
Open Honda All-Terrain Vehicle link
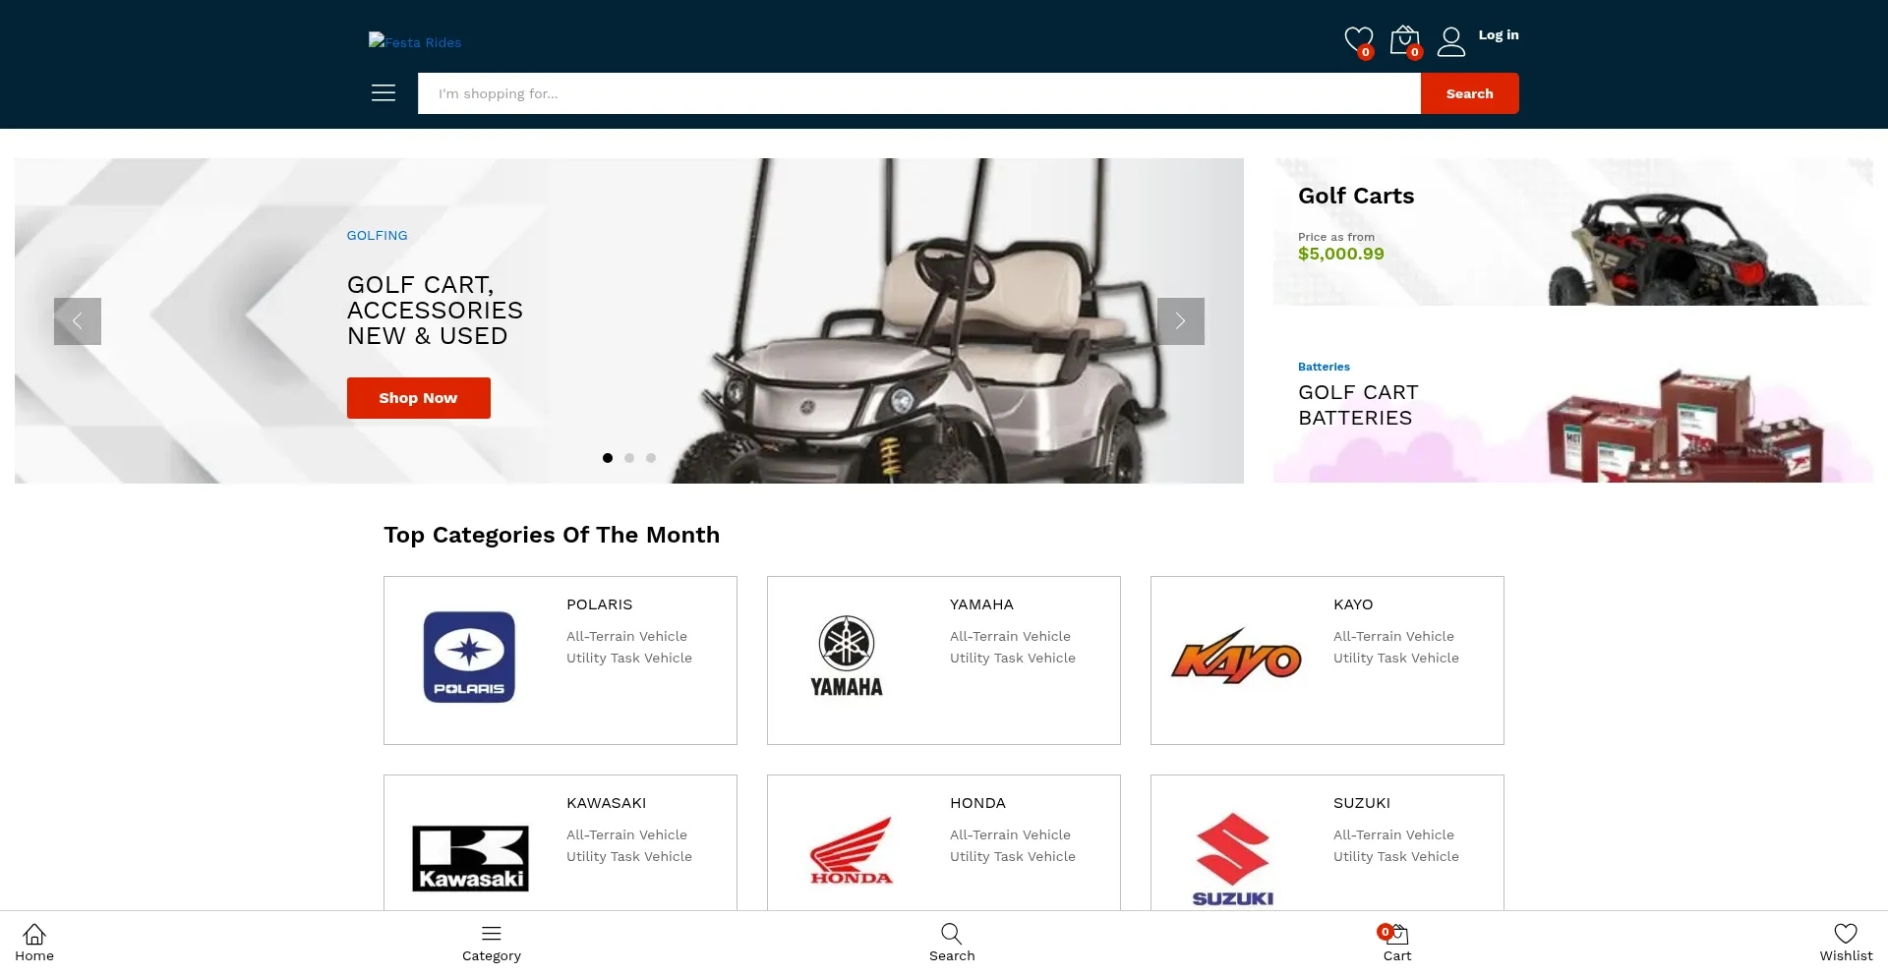[x=1010, y=834]
